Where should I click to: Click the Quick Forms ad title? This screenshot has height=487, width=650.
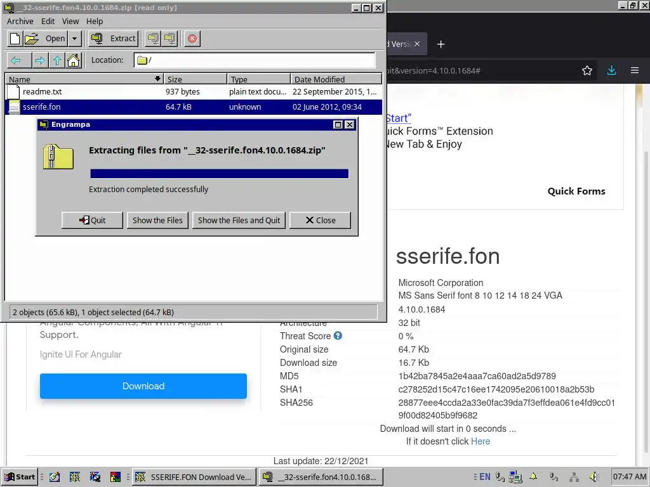click(x=576, y=192)
